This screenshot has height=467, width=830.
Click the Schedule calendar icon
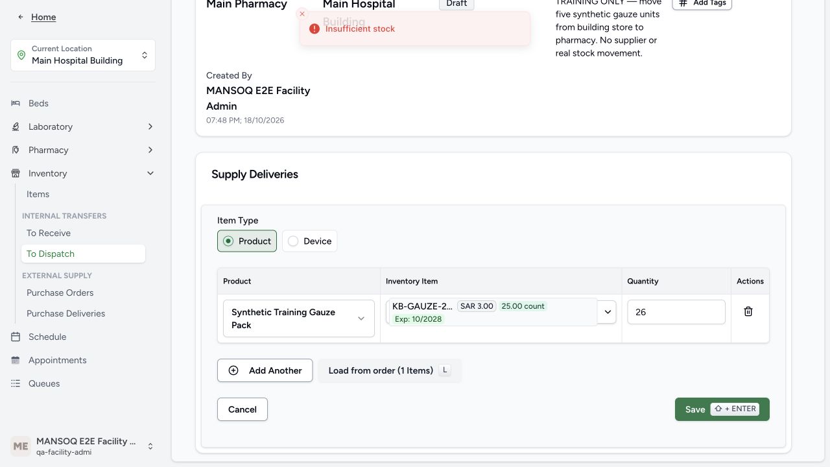click(x=16, y=337)
